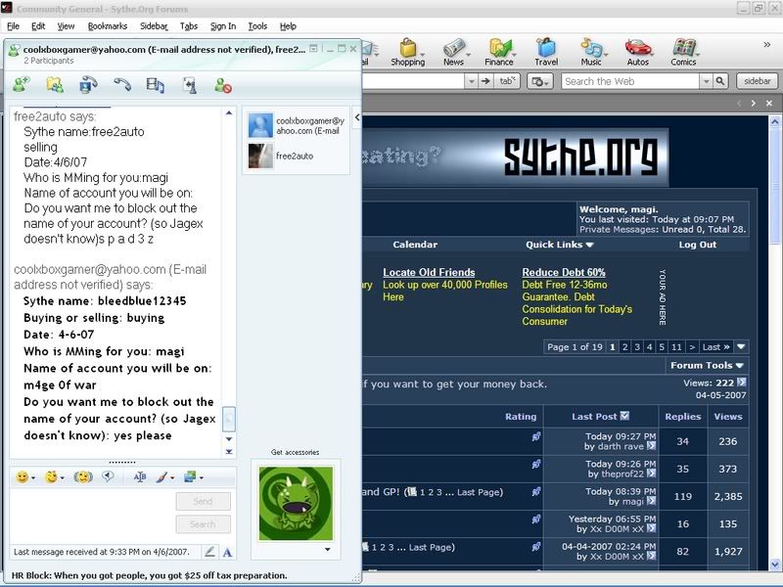The image size is (783, 587).
Task: Open the wink emoticon picker
Action: pyautogui.click(x=51, y=477)
